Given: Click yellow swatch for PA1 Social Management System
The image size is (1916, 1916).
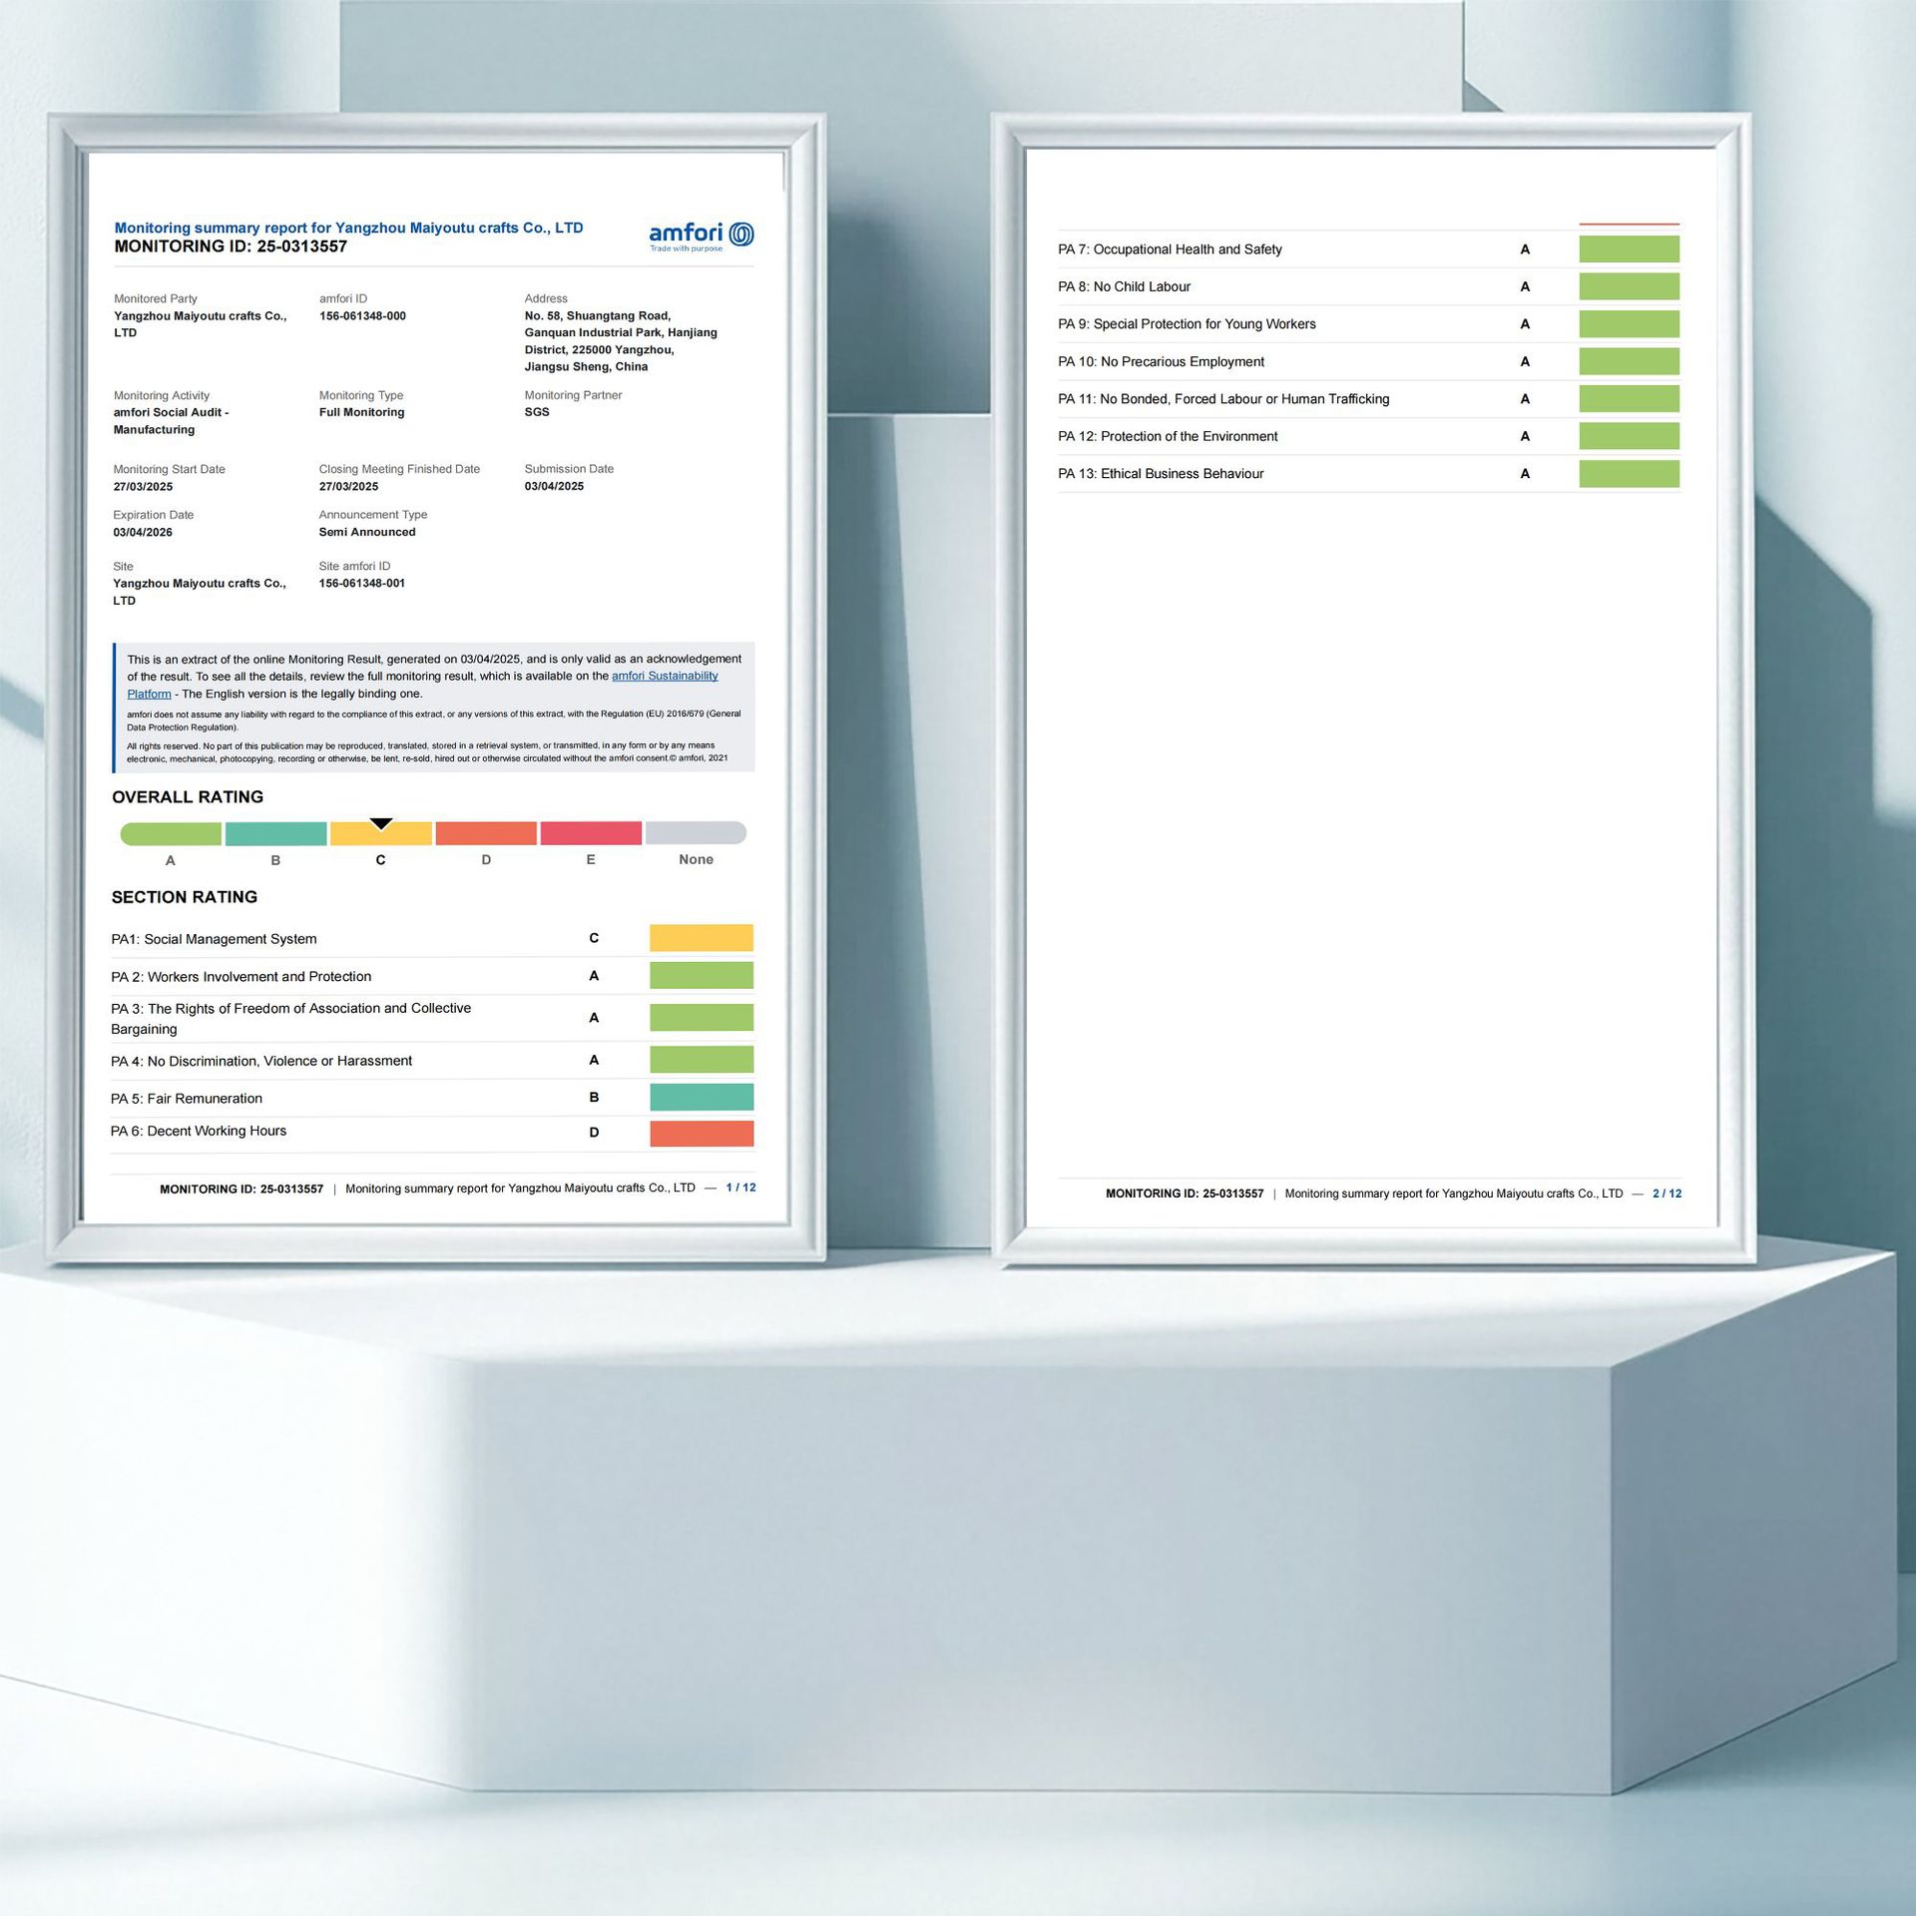Looking at the screenshot, I should click(x=701, y=937).
